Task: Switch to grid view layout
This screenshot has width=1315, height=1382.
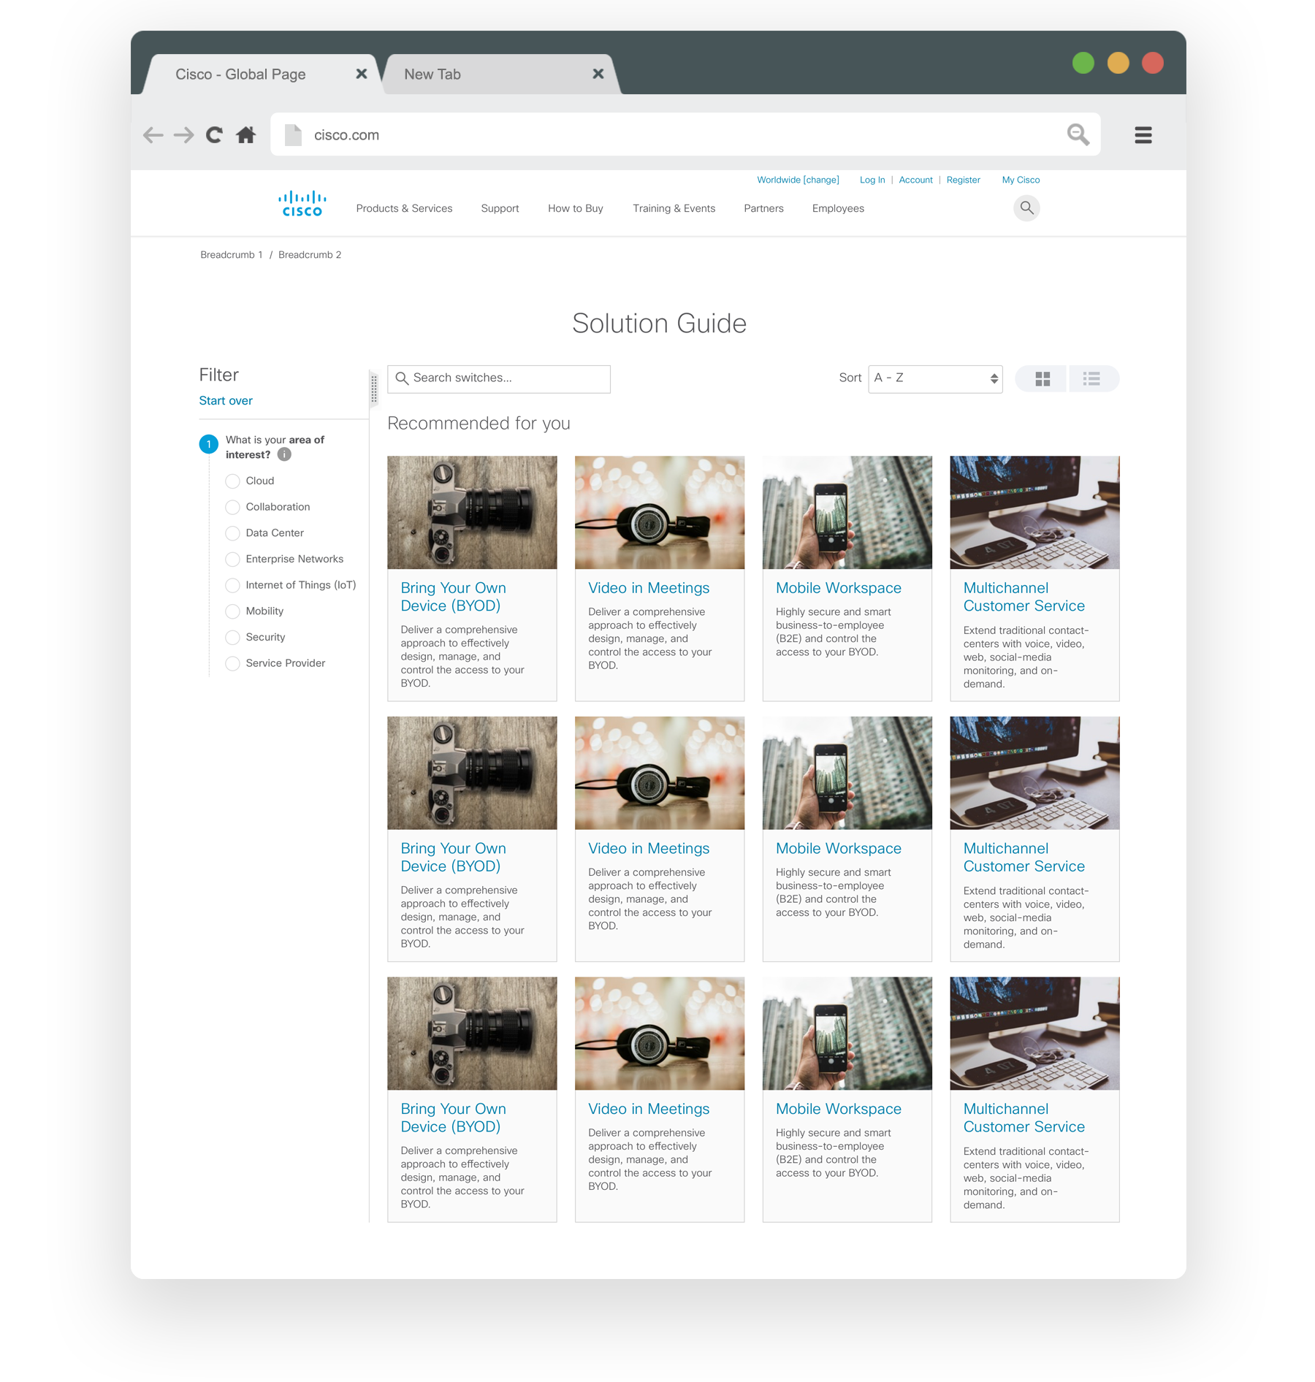Action: point(1043,379)
